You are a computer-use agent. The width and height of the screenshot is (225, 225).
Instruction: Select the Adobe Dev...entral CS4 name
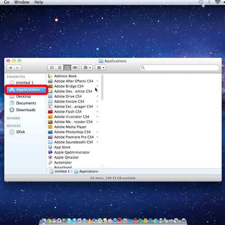(x=73, y=91)
